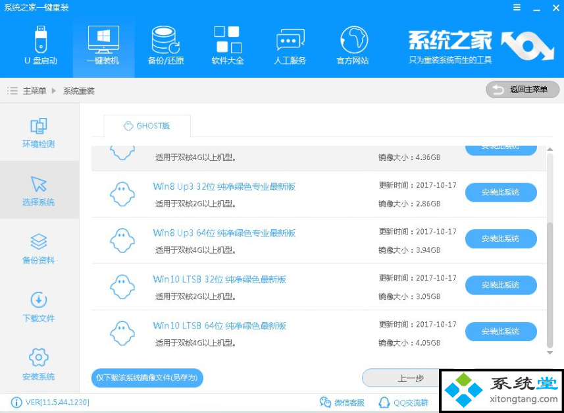Install the Win10 LTSB 32位 system
Viewport: 564px width, 413px height.
click(501, 285)
